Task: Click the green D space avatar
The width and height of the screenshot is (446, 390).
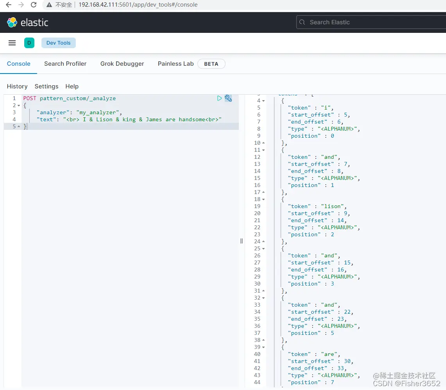Action: point(29,43)
